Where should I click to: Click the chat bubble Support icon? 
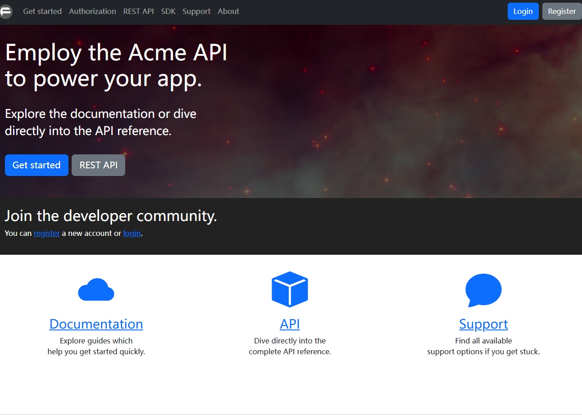[x=483, y=290]
